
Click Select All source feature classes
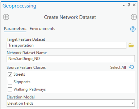click(118, 68)
